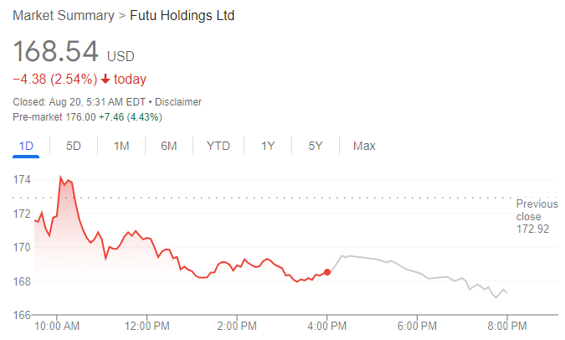Screen dimensions: 565x340
Task: Open the 1M chart range
Action: tap(121, 146)
